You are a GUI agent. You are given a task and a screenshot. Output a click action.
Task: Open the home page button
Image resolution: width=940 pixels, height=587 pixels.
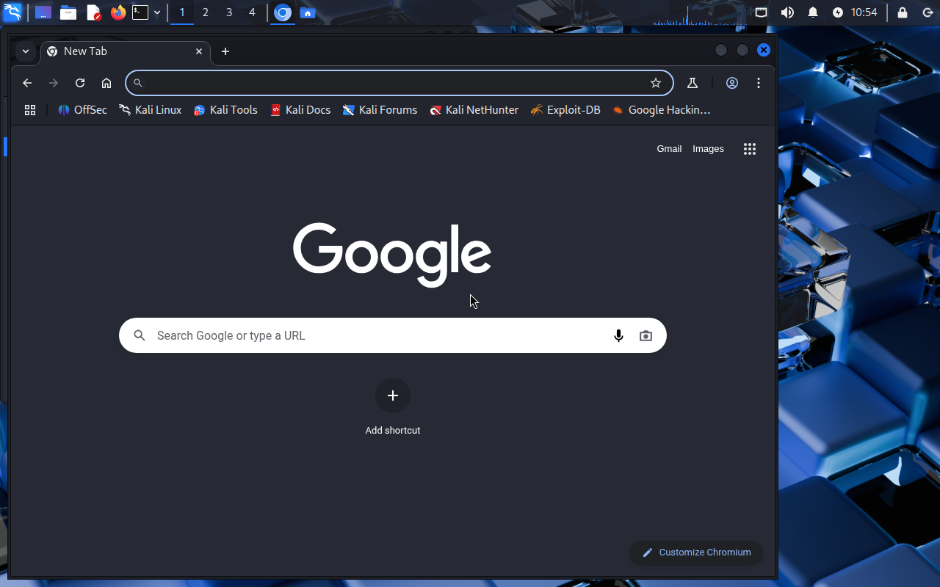(106, 83)
